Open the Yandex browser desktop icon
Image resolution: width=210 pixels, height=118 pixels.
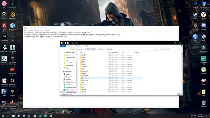(203, 15)
